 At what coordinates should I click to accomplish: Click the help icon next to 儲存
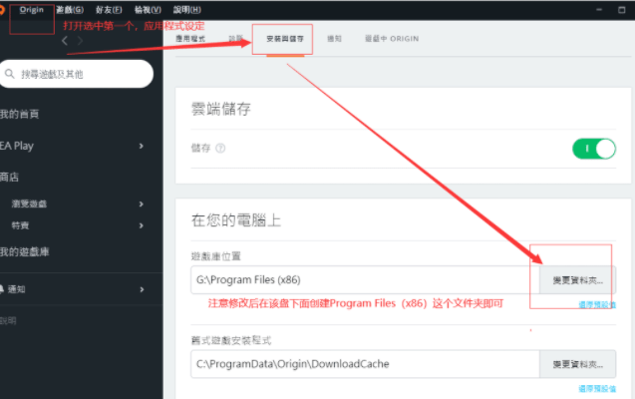pos(220,148)
